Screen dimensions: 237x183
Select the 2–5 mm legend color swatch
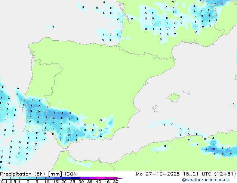(x=32, y=178)
